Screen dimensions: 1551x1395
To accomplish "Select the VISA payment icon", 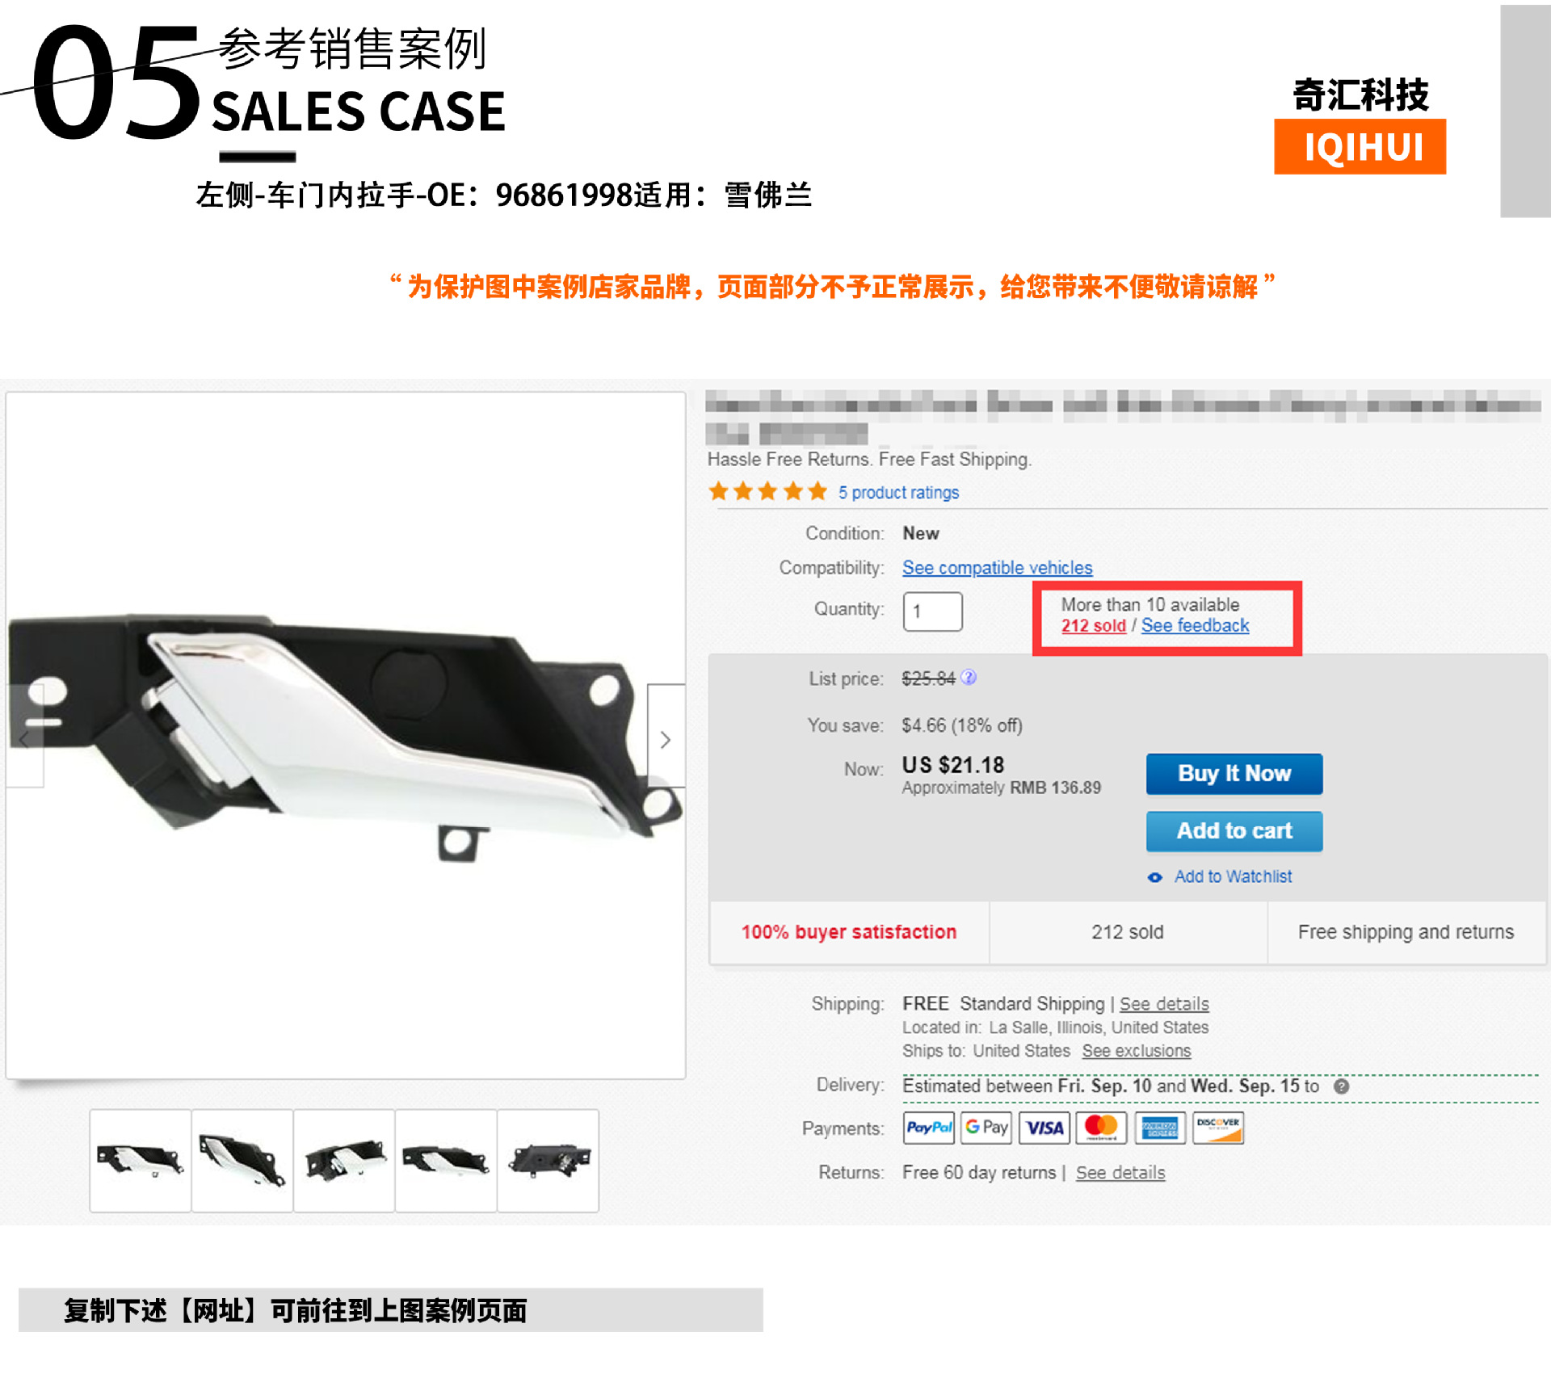I will [x=1045, y=1128].
